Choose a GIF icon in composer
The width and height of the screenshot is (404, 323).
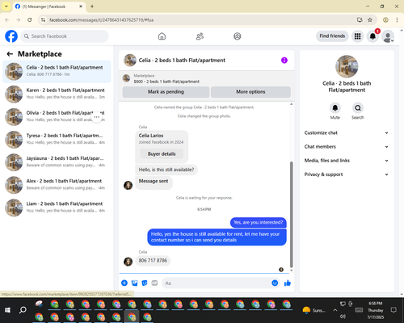click(x=154, y=283)
